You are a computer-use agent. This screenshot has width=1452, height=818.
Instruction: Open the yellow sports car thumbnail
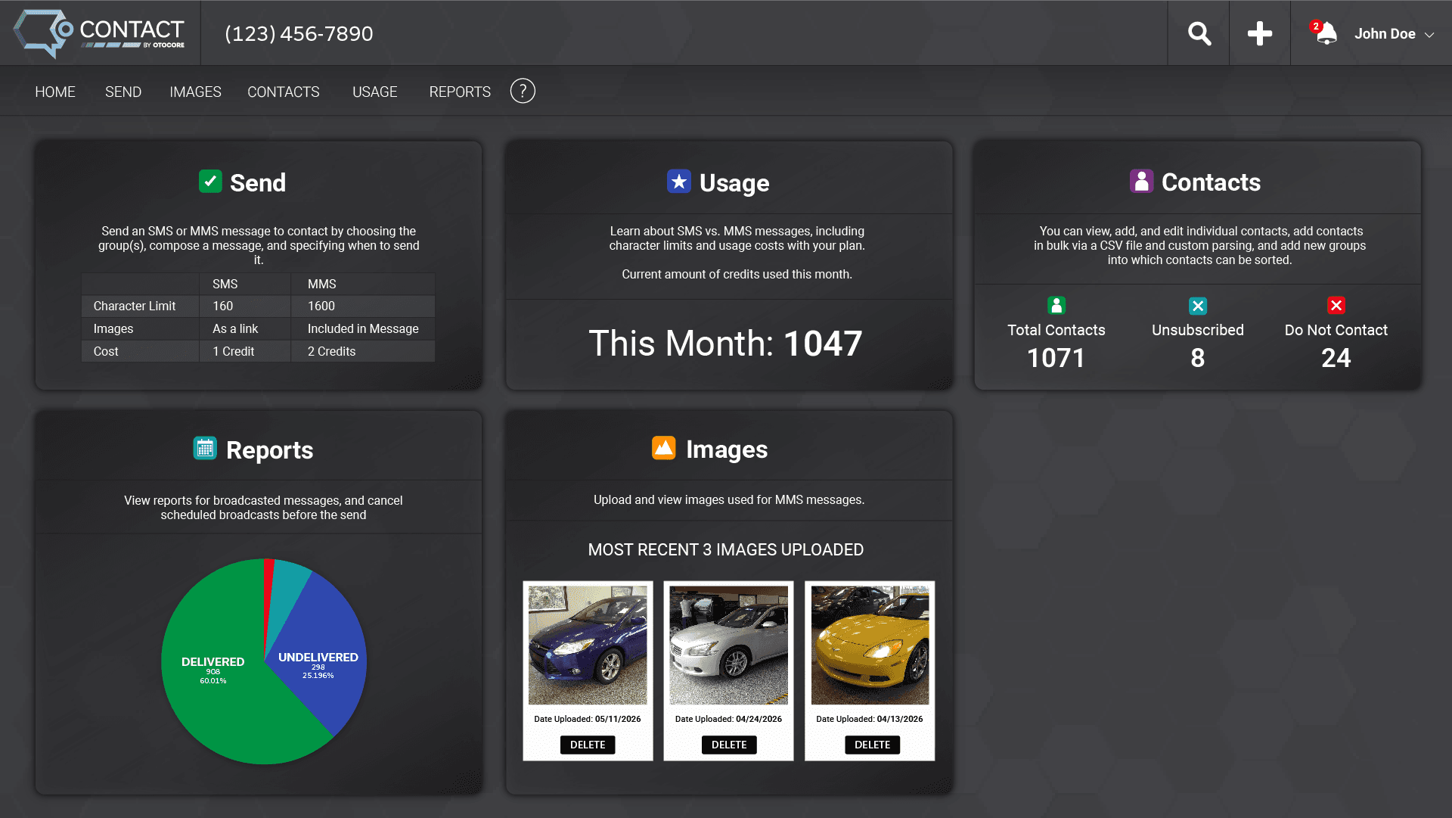pyautogui.click(x=870, y=645)
